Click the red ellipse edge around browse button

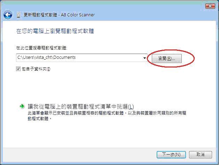click(194, 58)
